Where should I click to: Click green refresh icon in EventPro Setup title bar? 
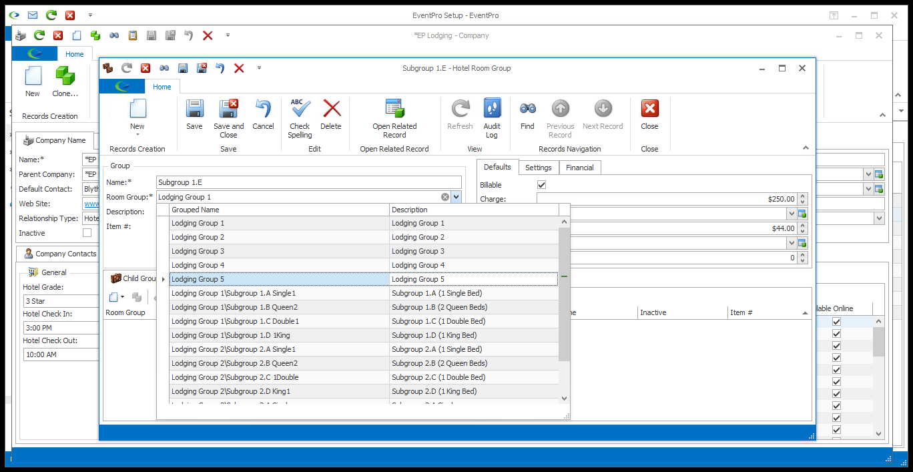[x=51, y=15]
